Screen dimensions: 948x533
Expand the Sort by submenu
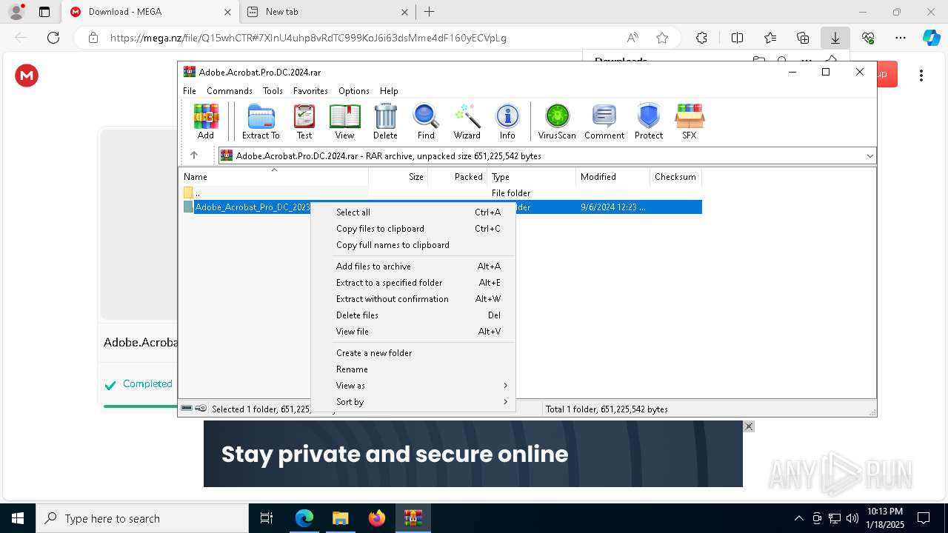click(x=413, y=401)
